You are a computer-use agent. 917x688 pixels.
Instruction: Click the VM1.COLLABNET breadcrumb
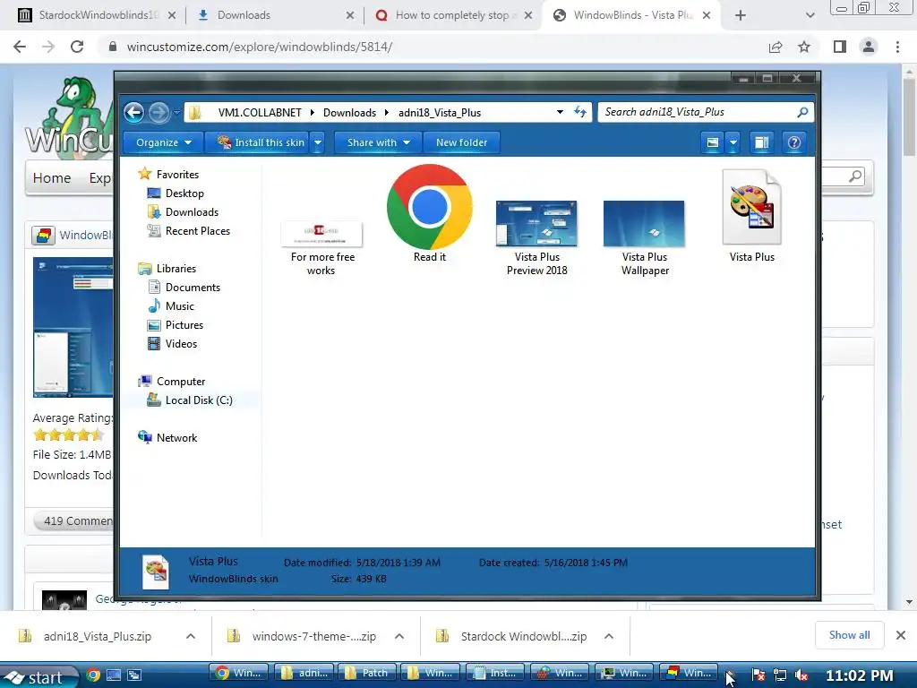tap(260, 112)
